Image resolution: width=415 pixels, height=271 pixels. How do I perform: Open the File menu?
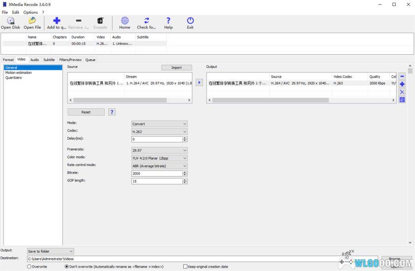(5, 12)
